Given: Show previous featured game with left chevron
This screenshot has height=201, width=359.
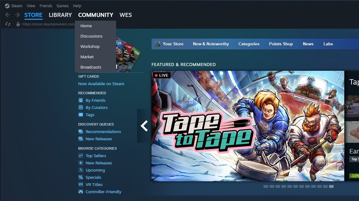Looking at the screenshot, I should pyautogui.click(x=144, y=126).
